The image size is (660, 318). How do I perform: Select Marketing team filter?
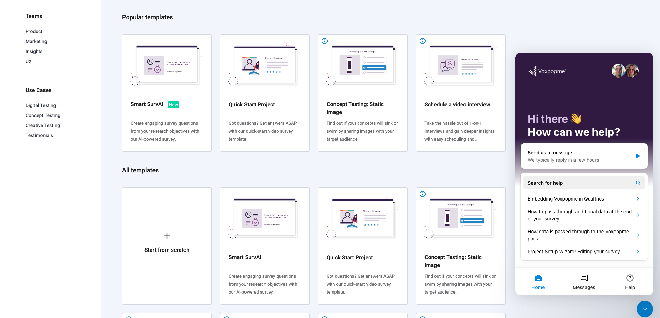pyautogui.click(x=36, y=41)
